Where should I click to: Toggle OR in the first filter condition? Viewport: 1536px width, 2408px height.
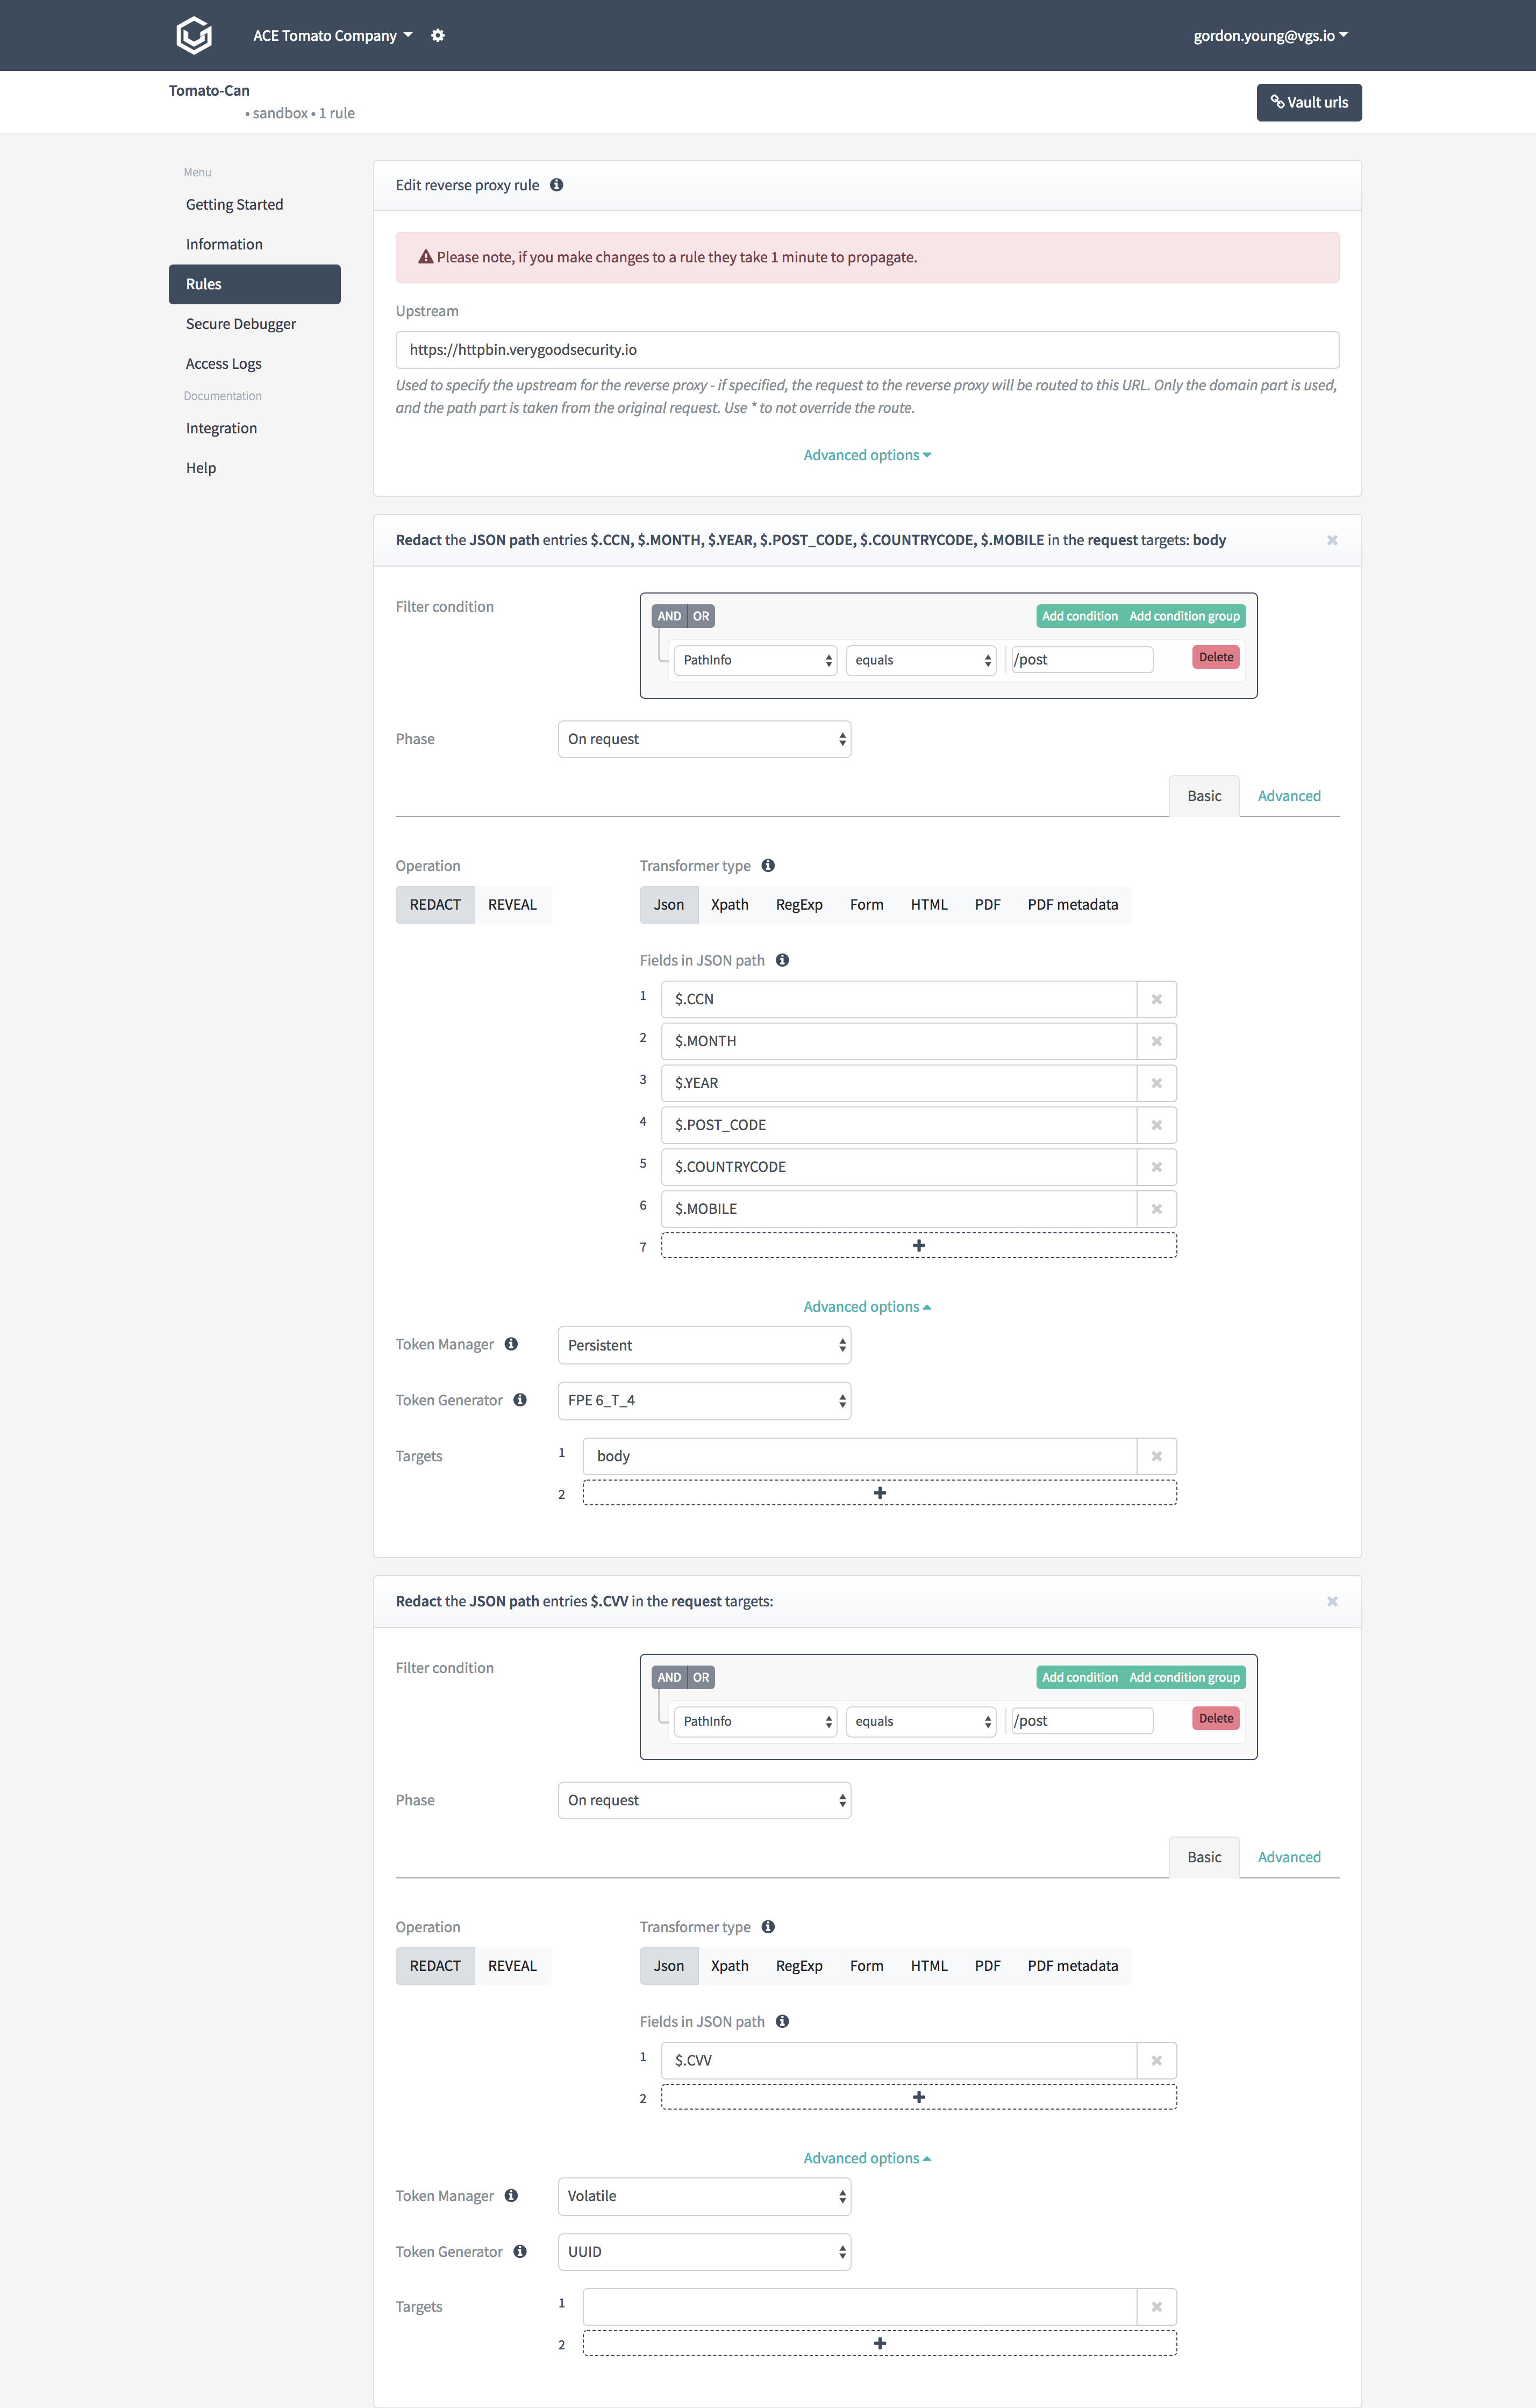coord(701,616)
